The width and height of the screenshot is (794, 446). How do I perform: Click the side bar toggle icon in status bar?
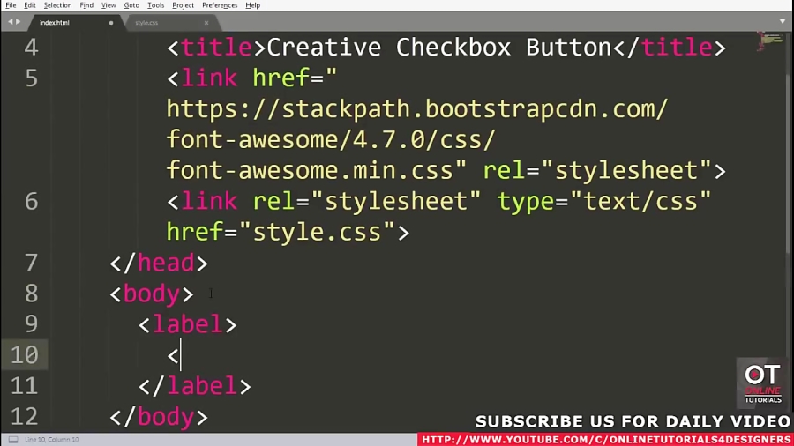[11, 439]
